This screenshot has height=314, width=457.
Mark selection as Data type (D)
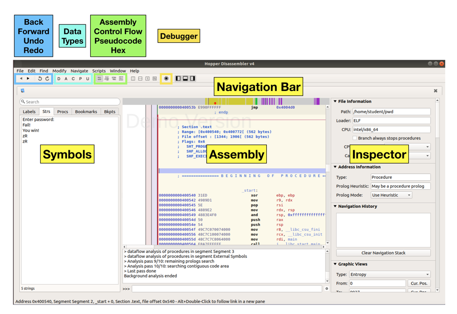tap(59, 78)
